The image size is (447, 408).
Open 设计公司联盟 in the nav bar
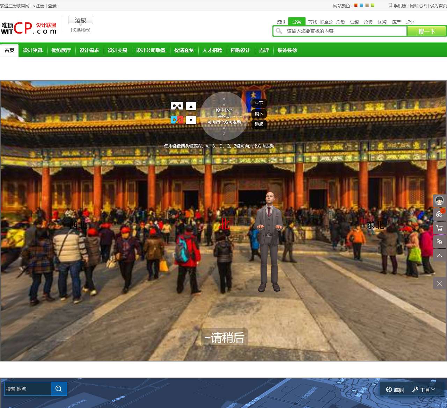151,50
